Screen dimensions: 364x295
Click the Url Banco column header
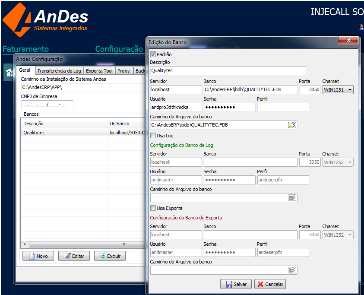tap(127, 124)
